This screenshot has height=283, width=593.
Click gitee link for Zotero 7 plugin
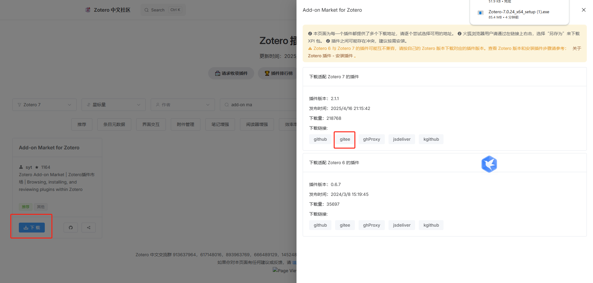tap(345, 139)
